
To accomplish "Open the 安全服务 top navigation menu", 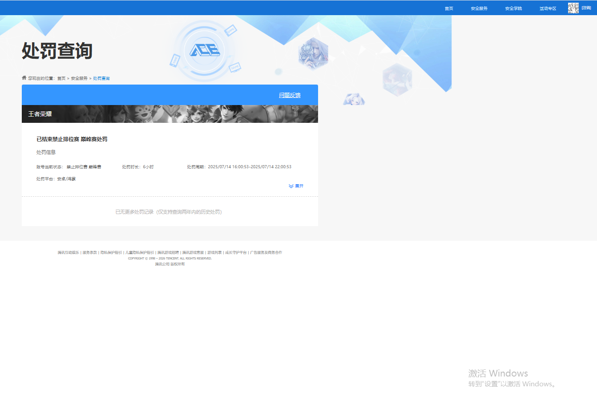I will pyautogui.click(x=479, y=8).
